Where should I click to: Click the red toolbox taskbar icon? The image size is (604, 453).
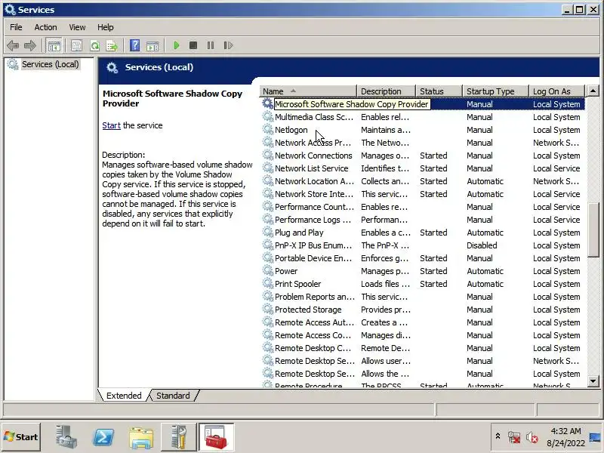point(216,437)
